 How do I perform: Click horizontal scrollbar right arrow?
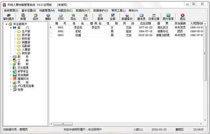click(x=201, y=124)
